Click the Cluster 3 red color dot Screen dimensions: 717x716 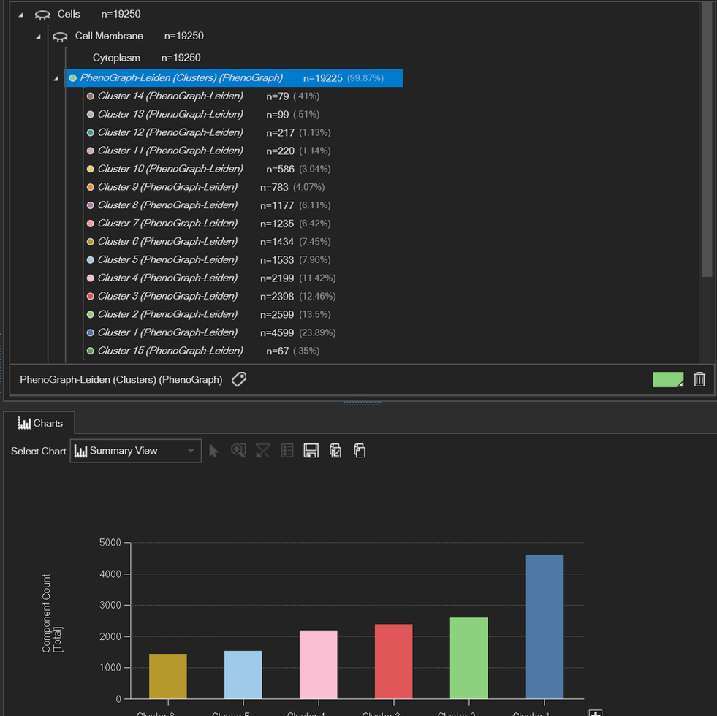91,297
